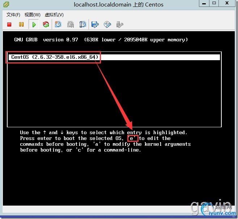The height and width of the screenshot is (219, 238).
Task: Click the USB device connect icon
Action: tap(120, 24)
